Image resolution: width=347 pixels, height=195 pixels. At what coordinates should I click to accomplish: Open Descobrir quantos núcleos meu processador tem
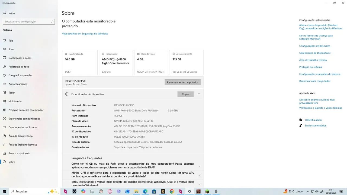click(317, 101)
